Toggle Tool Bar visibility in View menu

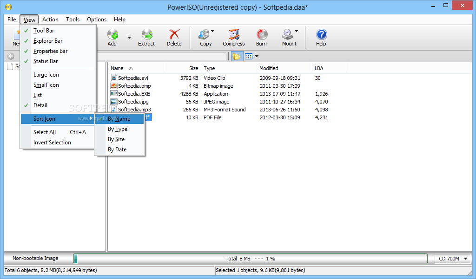pos(58,31)
